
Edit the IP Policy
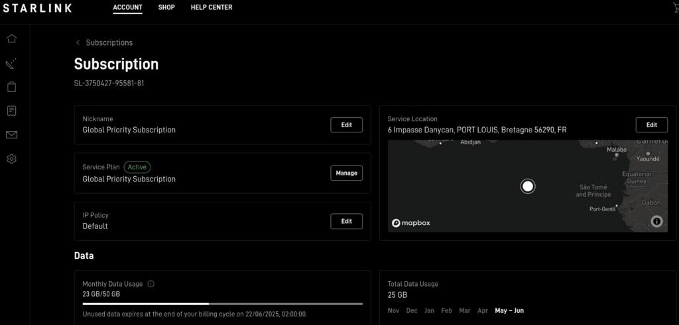[x=346, y=221]
